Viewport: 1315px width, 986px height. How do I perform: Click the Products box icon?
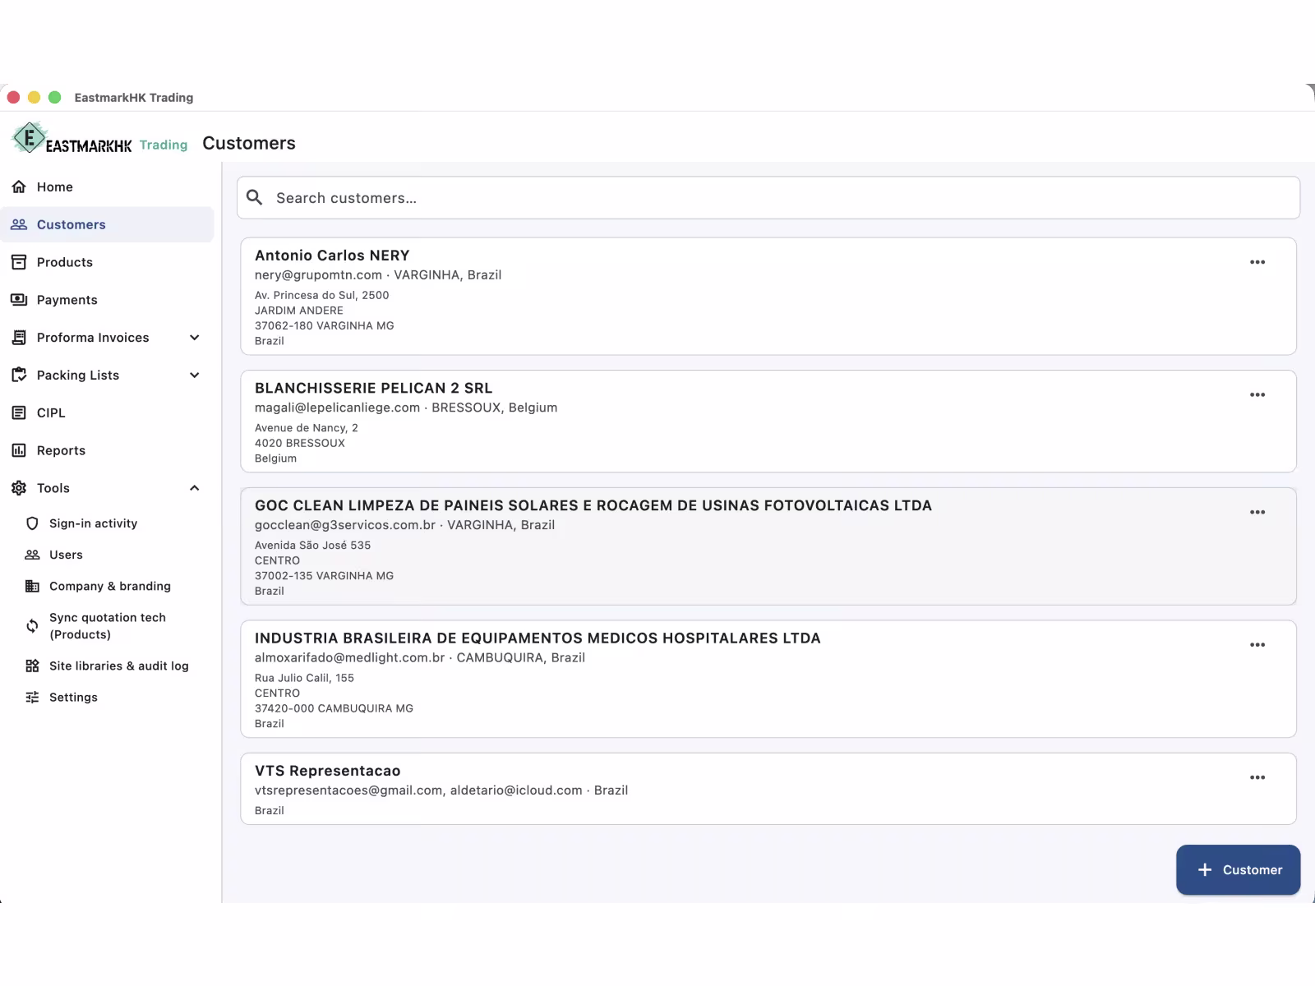click(x=19, y=262)
